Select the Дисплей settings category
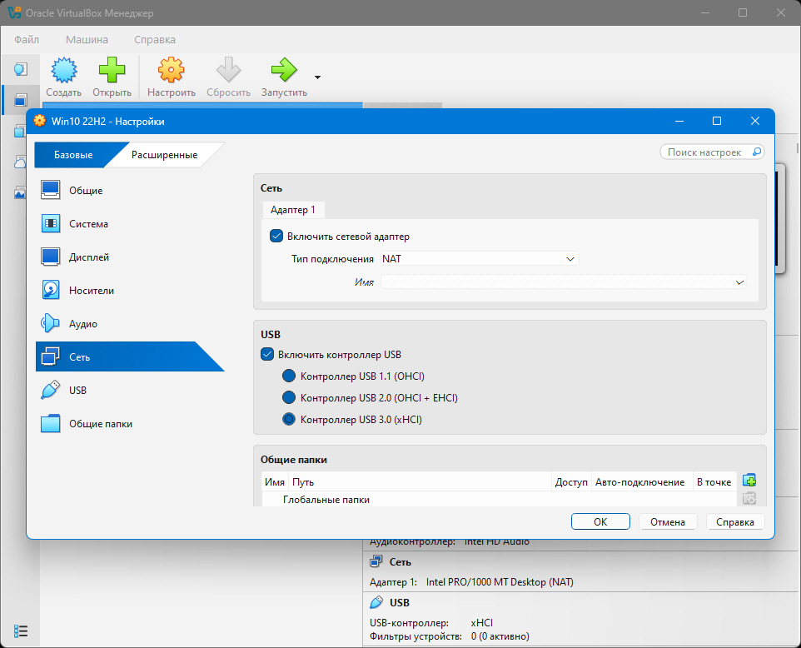The height and width of the screenshot is (648, 801). tap(130, 257)
